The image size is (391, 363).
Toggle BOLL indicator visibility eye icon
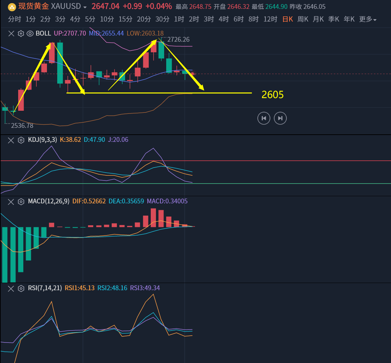(x=30, y=33)
